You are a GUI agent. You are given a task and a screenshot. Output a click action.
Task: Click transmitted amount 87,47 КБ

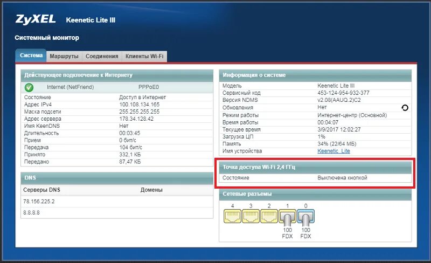point(130,162)
